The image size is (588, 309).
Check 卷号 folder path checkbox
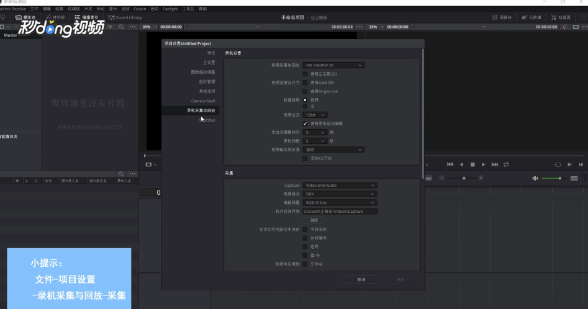[305, 247]
